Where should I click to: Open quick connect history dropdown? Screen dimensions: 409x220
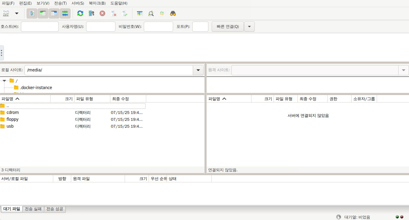click(x=249, y=27)
